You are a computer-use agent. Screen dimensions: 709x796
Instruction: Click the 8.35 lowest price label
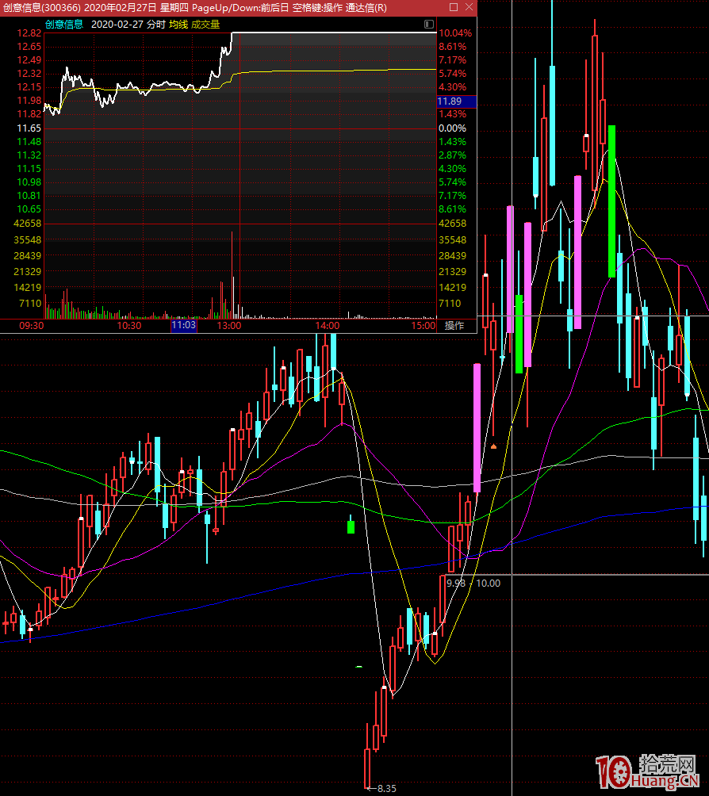click(385, 788)
